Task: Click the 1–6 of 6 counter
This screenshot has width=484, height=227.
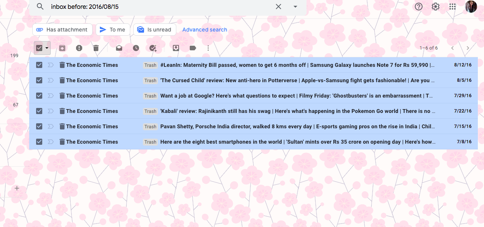Action: coord(429,48)
